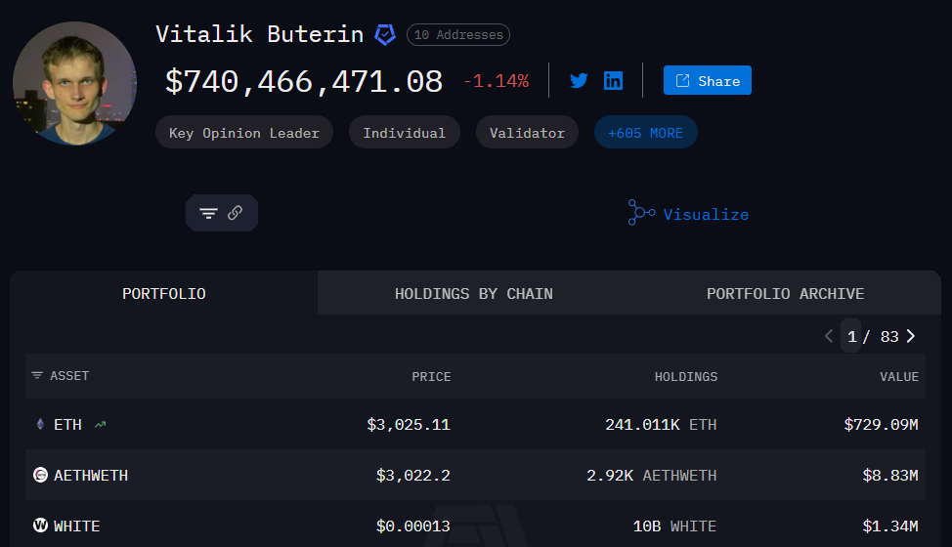Switch to Holdings By Chain tab
The height and width of the screenshot is (547, 952).
click(x=473, y=293)
